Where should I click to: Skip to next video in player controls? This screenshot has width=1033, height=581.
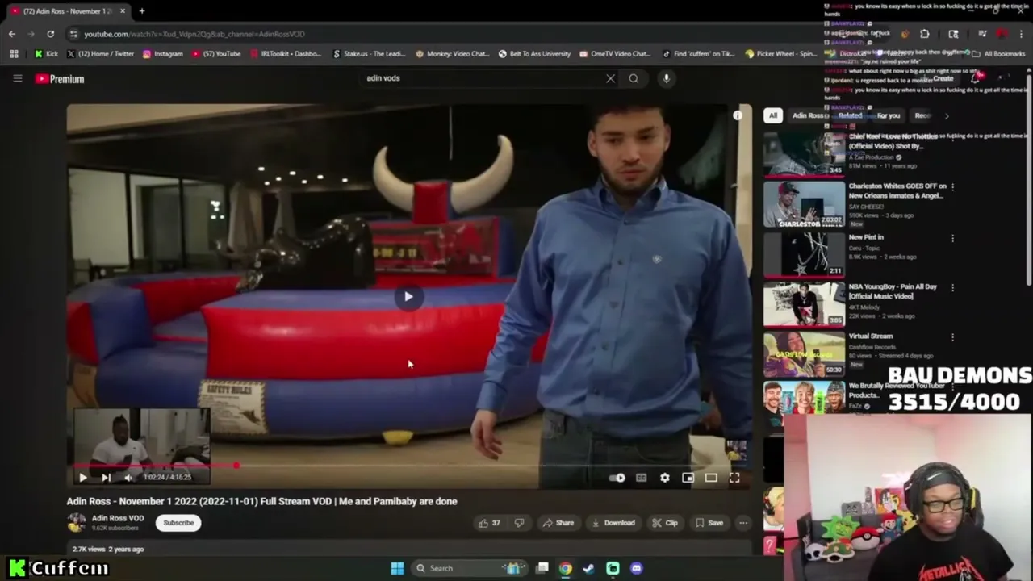[106, 477]
